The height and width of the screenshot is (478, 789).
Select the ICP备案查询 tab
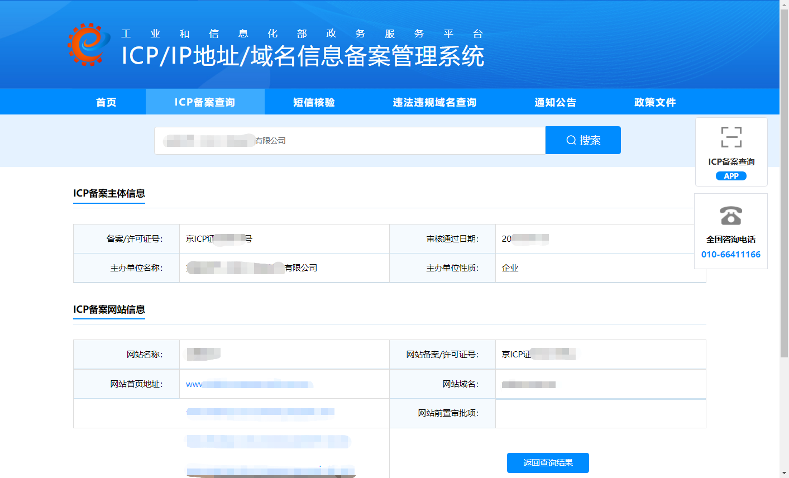pos(205,102)
